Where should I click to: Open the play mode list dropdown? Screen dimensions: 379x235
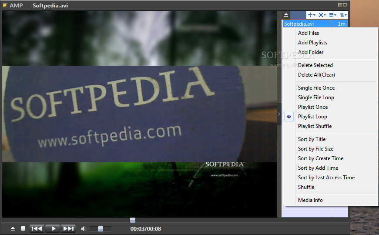click(332, 15)
